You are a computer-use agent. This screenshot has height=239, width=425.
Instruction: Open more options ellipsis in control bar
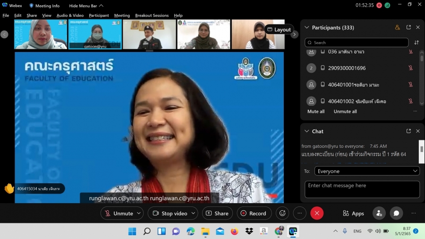click(299, 213)
